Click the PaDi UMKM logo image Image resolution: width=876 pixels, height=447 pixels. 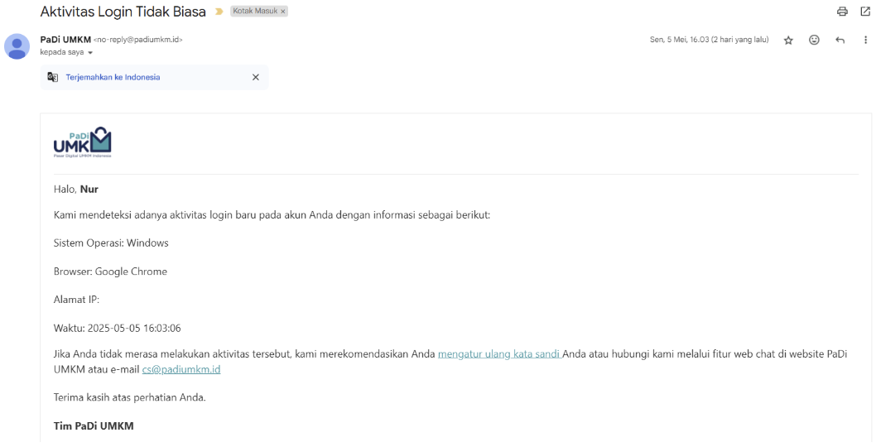[x=82, y=142]
